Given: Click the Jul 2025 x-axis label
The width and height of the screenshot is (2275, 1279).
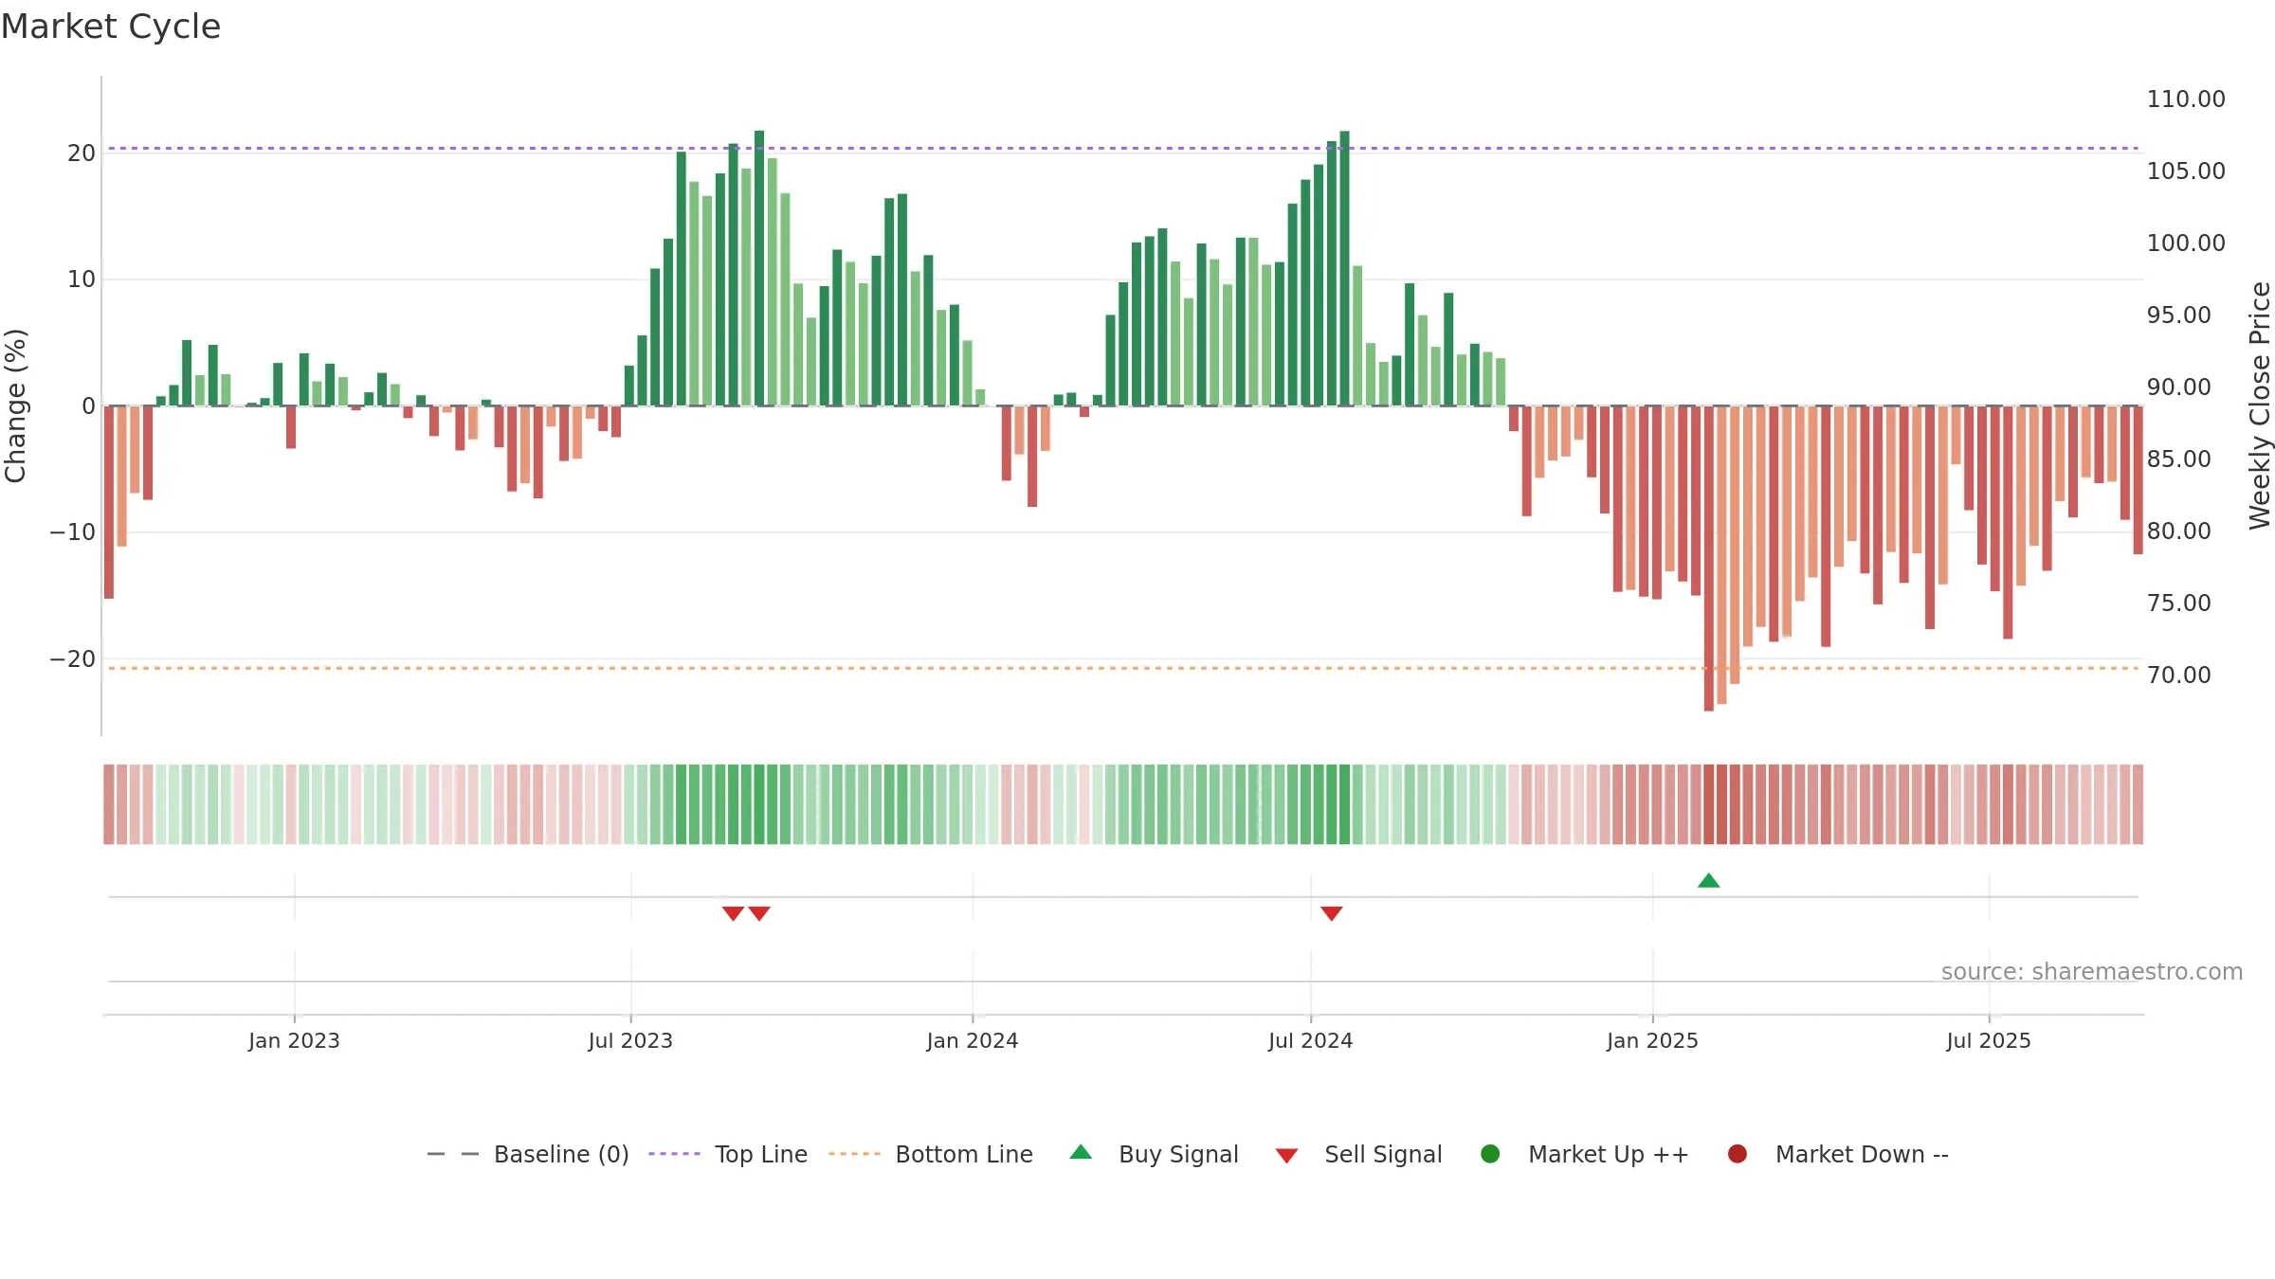Looking at the screenshot, I should (1989, 1040).
